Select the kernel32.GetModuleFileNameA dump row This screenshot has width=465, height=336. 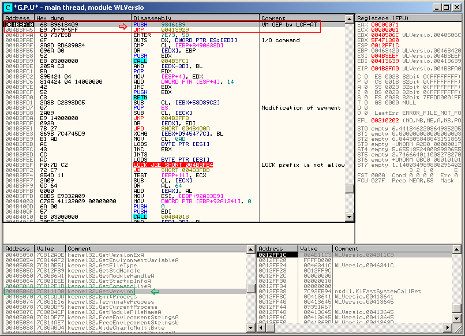pyautogui.click(x=125, y=312)
